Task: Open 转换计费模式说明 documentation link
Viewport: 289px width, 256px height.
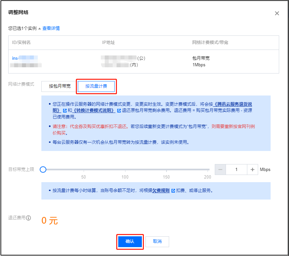Action: (94, 110)
